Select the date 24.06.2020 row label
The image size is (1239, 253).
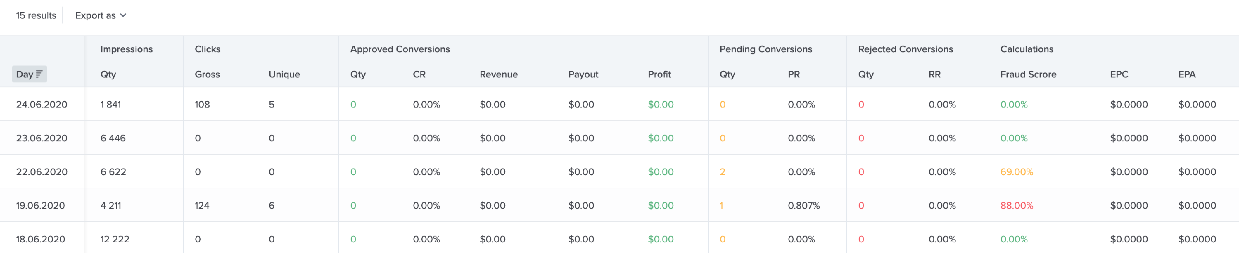tap(42, 104)
